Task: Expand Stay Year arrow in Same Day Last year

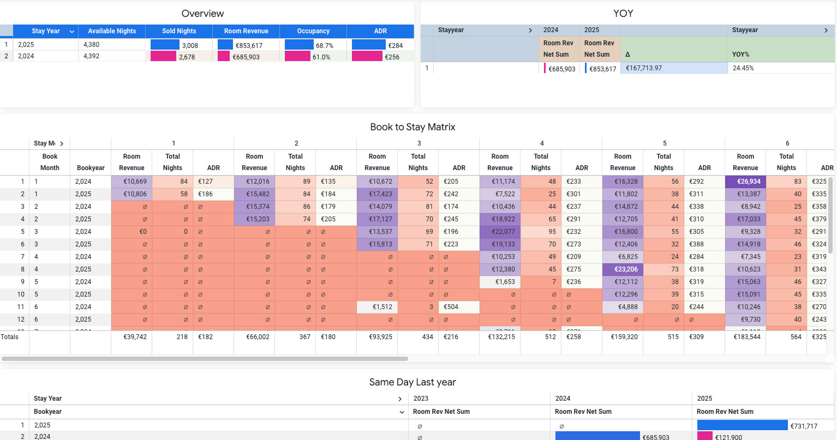Action: (400, 399)
